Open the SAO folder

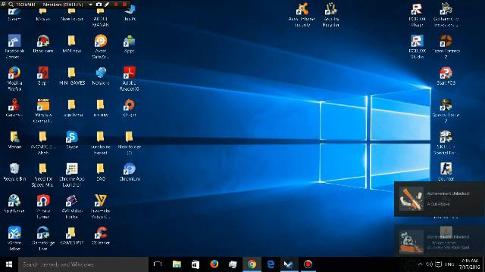point(101,172)
